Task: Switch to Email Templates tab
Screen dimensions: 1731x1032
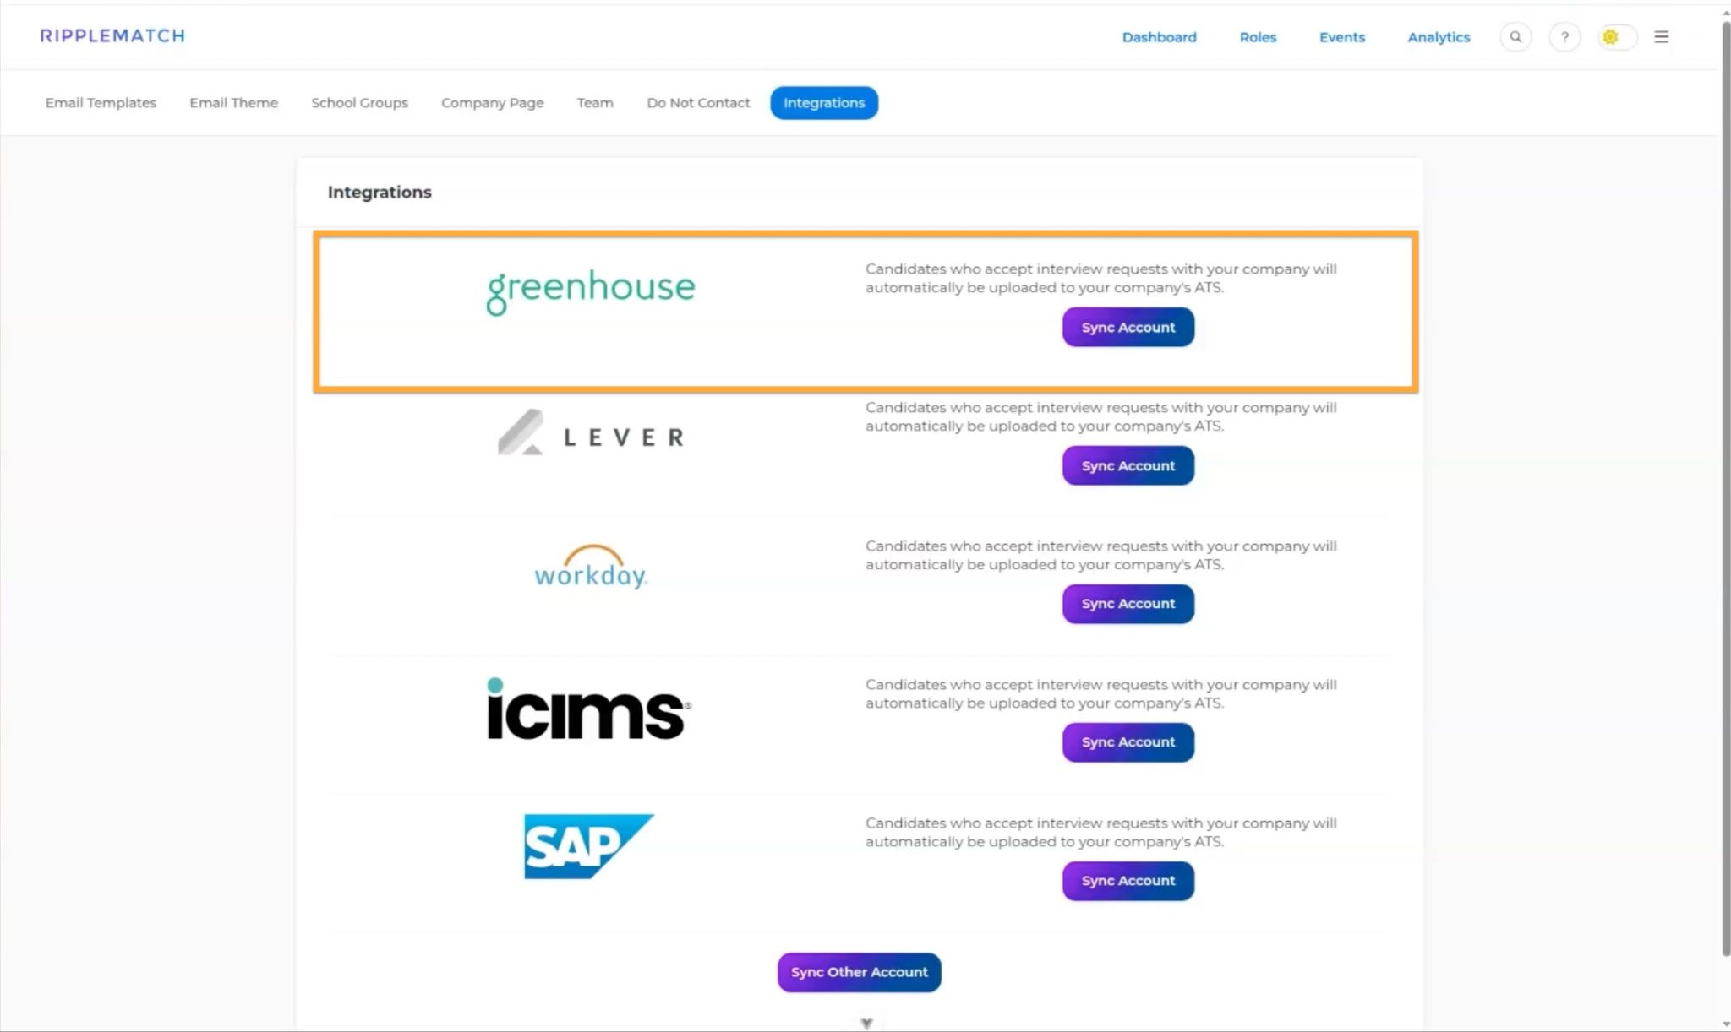Action: pos(101,103)
